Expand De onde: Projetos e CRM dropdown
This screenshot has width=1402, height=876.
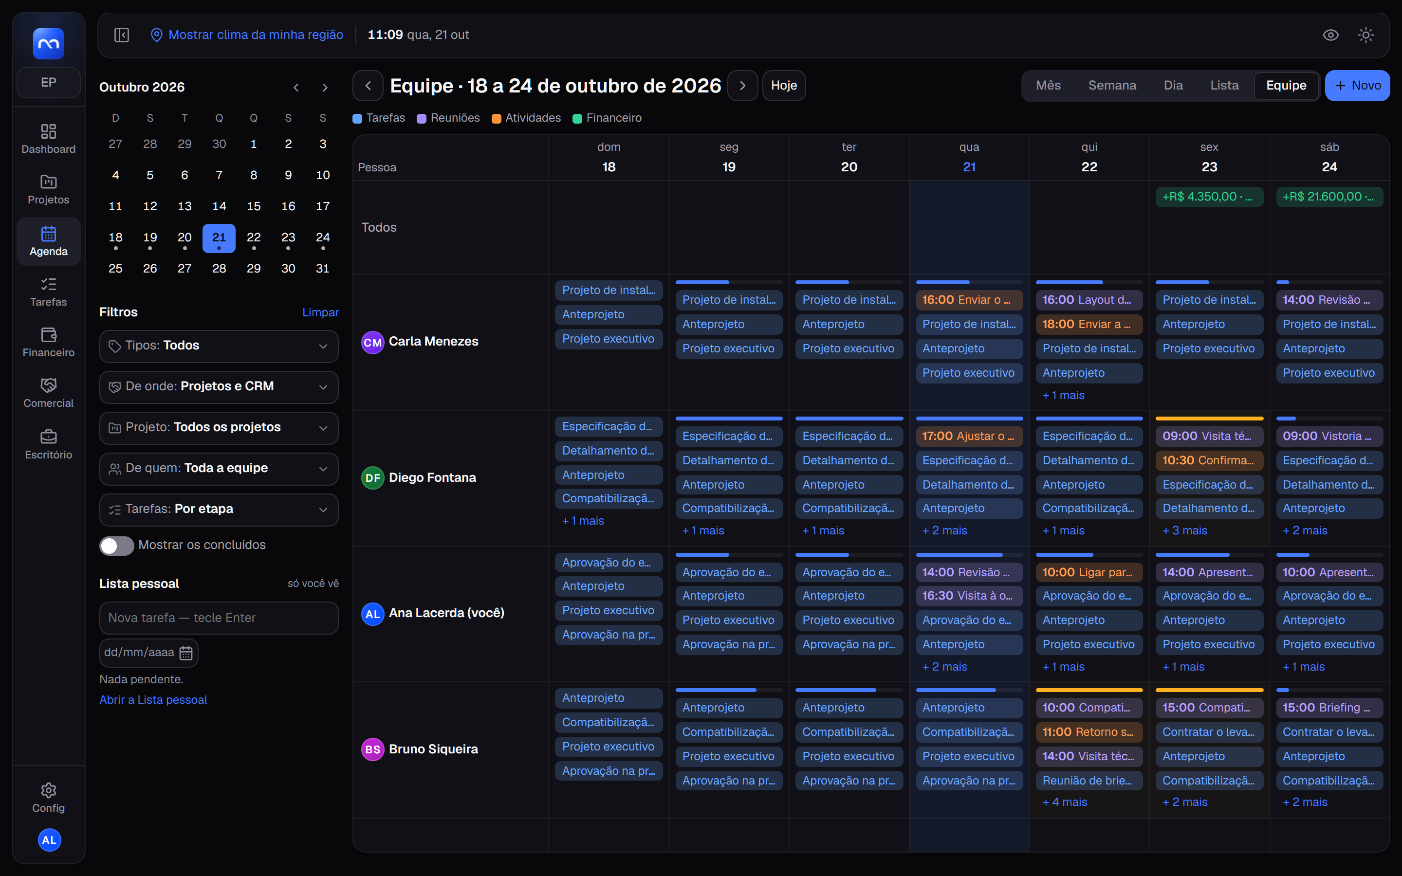(x=219, y=387)
